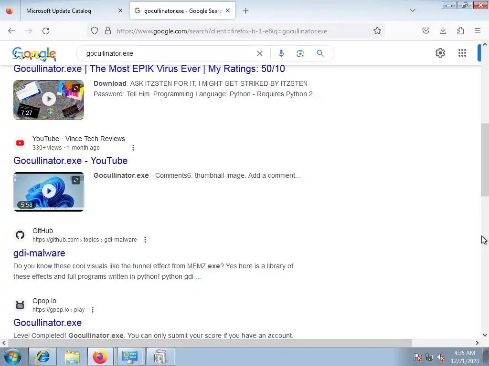Open the Gocullinator.exe - YouTube result
This screenshot has width=489, height=366.
pyautogui.click(x=71, y=161)
